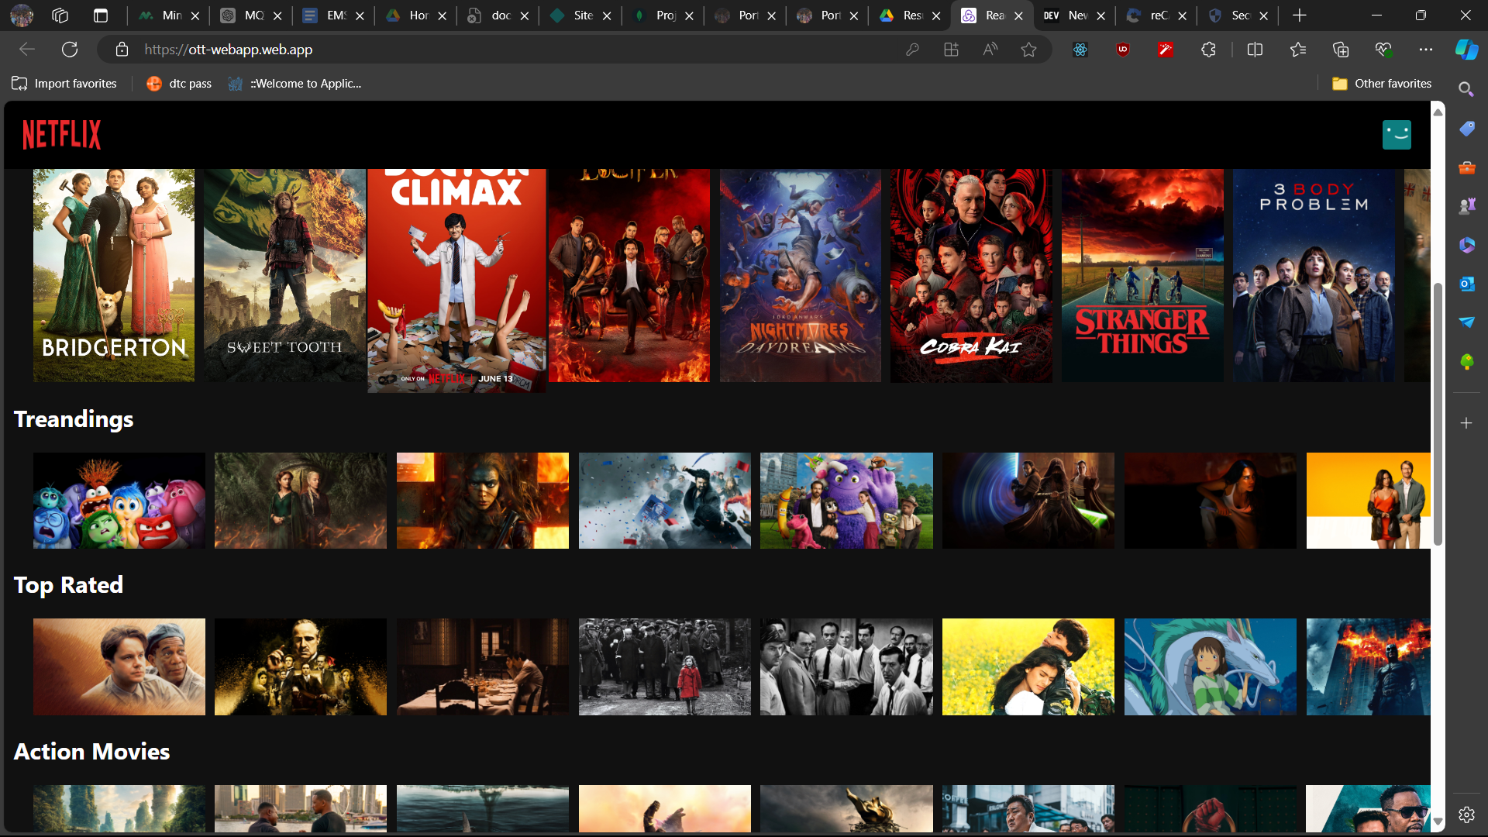Open Read aloud icon in address bar
1488x837 pixels.
pyautogui.click(x=990, y=50)
